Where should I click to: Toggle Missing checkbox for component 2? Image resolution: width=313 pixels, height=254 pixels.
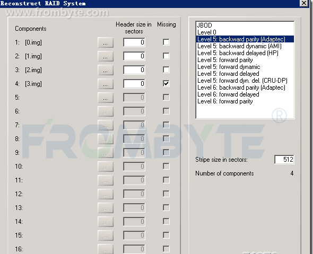click(166, 56)
